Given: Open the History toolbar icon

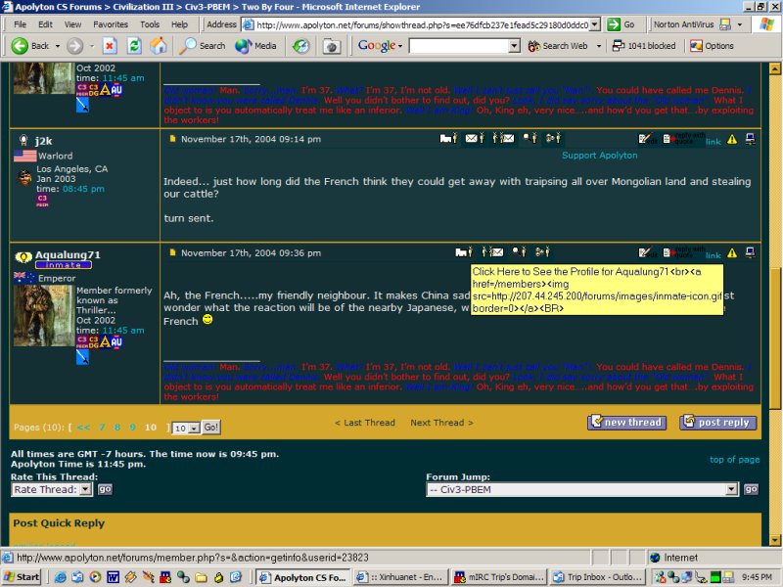Looking at the screenshot, I should [x=300, y=46].
